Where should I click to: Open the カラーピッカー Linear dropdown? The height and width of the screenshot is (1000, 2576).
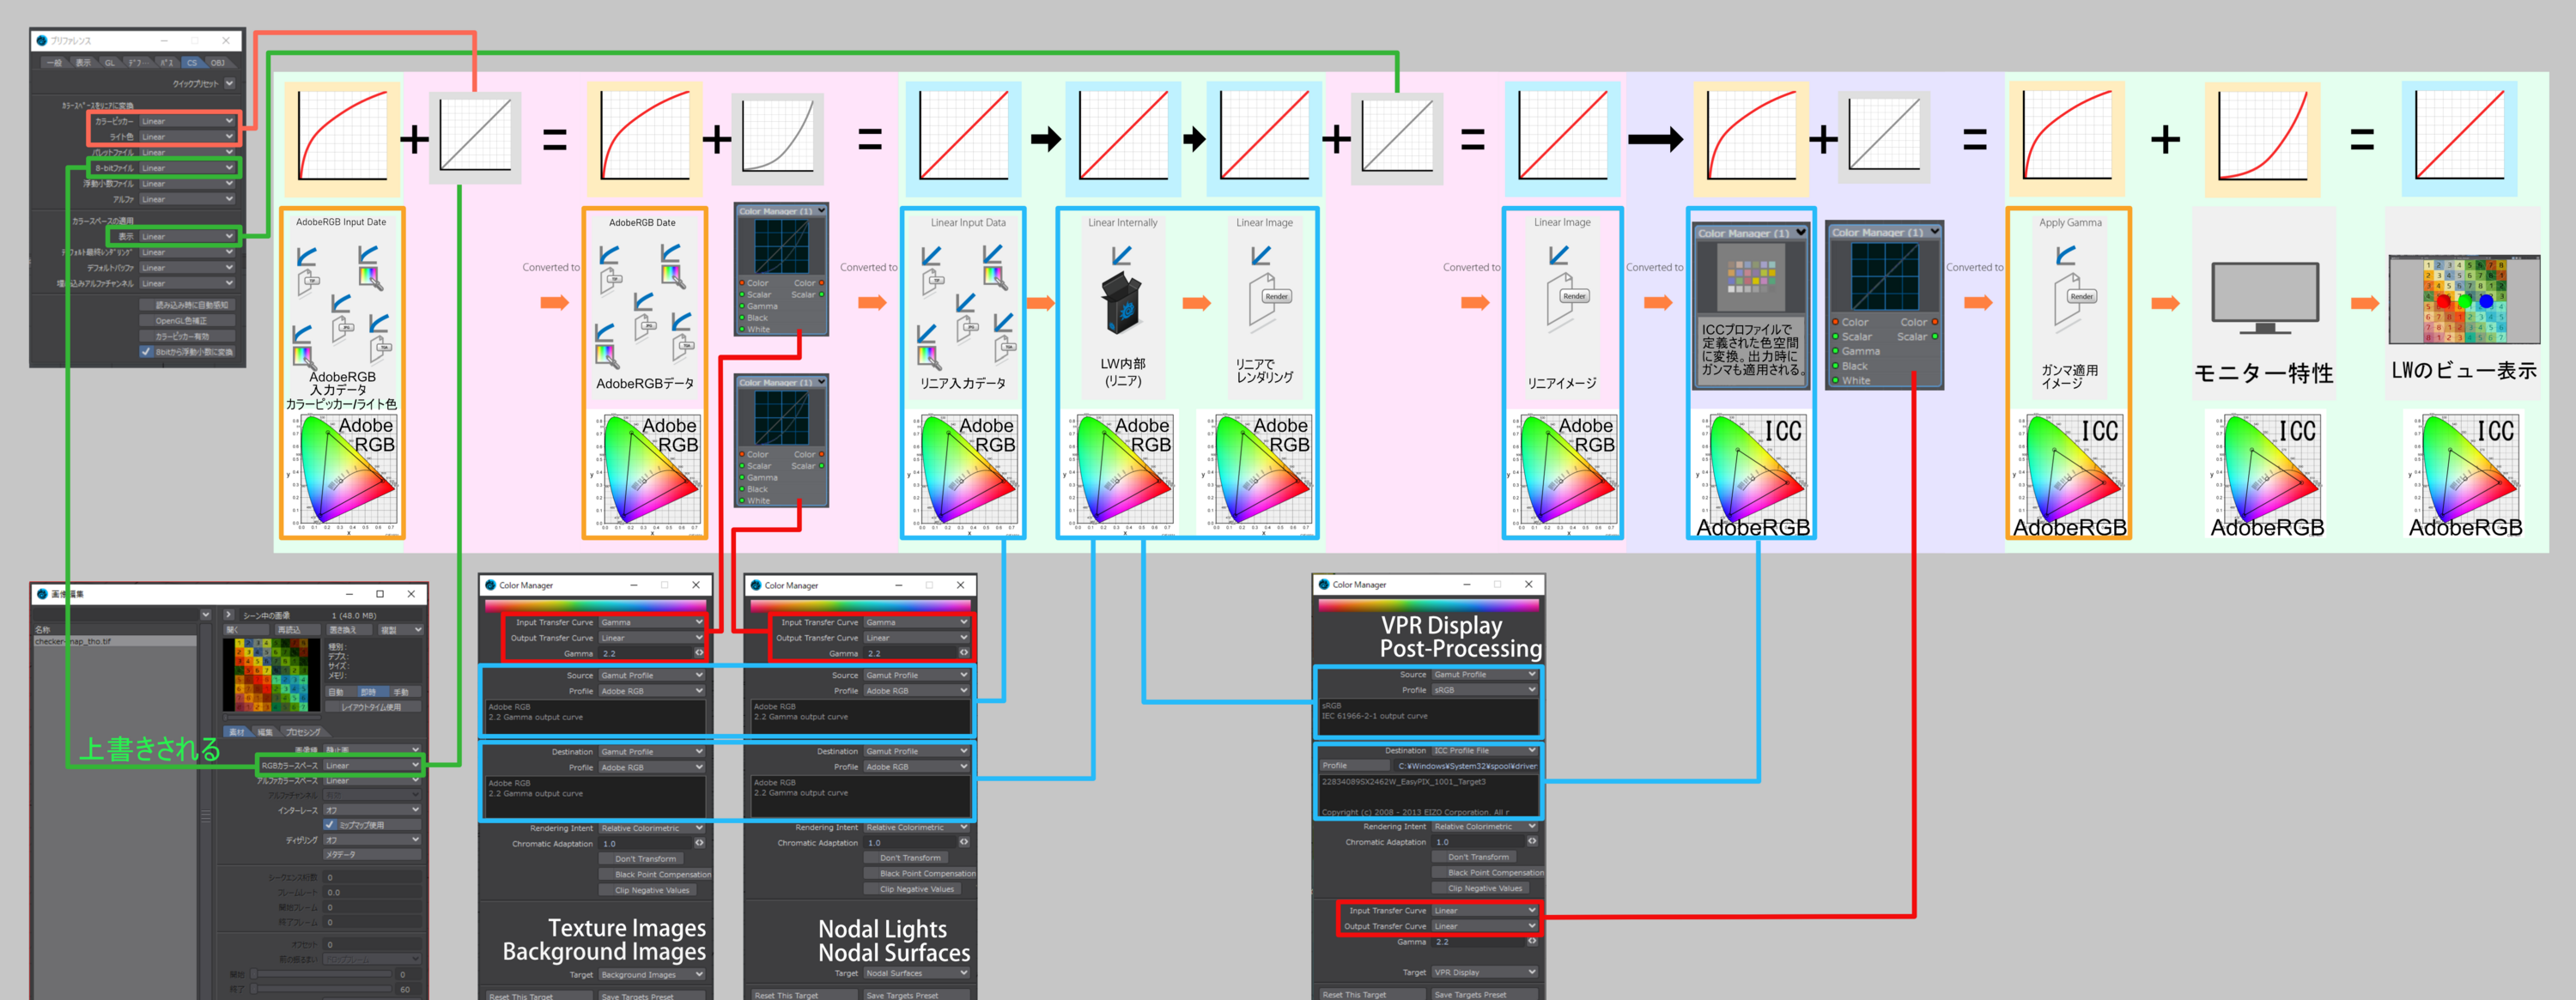186,121
